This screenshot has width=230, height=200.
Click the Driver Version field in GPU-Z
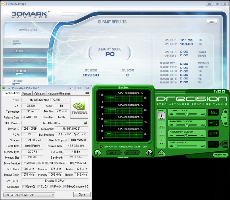(x=55, y=163)
